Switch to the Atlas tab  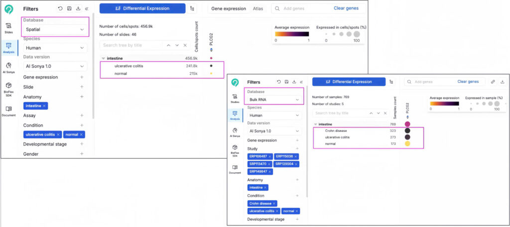(258, 8)
